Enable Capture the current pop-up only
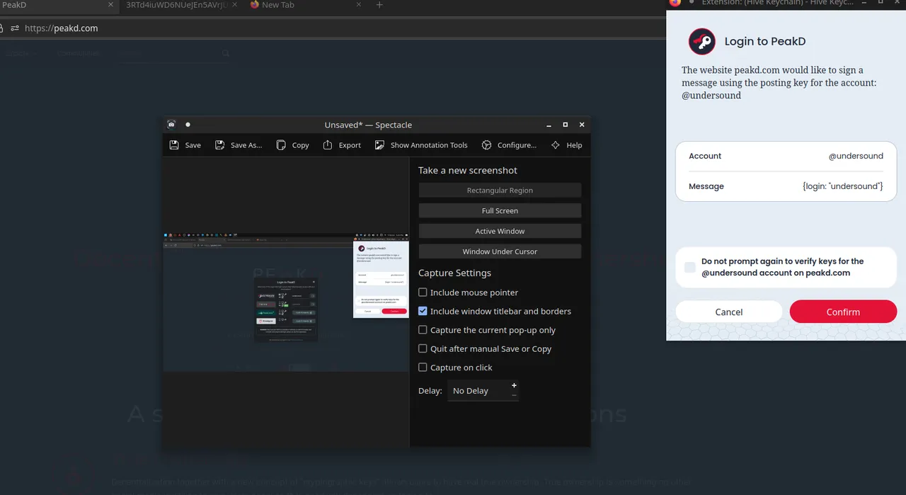The width and height of the screenshot is (906, 495). pos(423,330)
